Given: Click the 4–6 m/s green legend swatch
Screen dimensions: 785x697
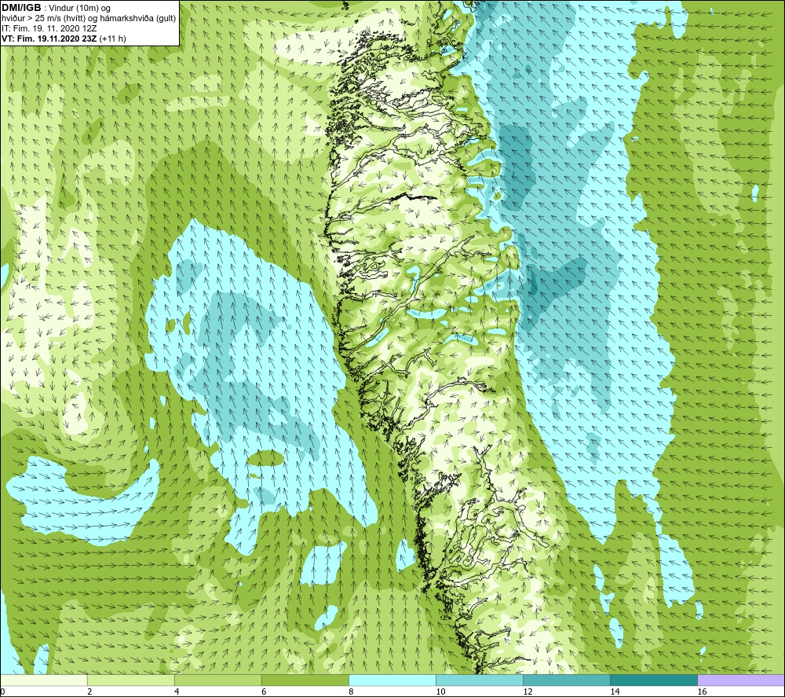Looking at the screenshot, I should tap(218, 680).
